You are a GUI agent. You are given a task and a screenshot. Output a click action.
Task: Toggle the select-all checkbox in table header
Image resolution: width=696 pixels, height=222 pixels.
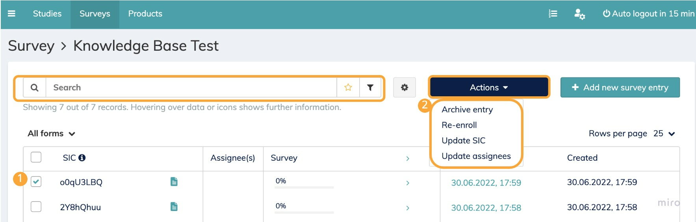(36, 157)
